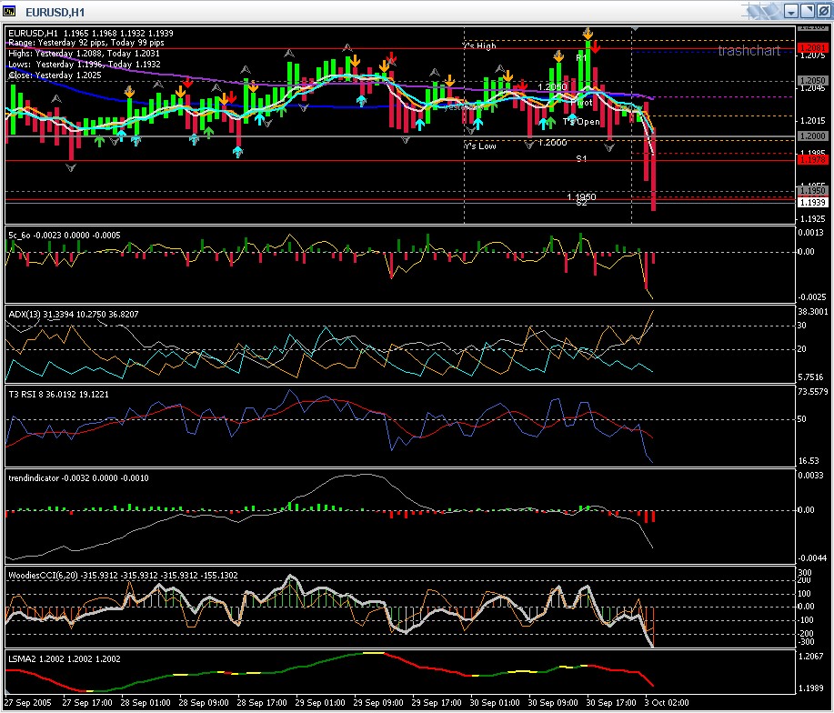Viewport: 834px width, 713px height.
Task: Click the trendindicator scale value 0.0033
Action: click(810, 476)
